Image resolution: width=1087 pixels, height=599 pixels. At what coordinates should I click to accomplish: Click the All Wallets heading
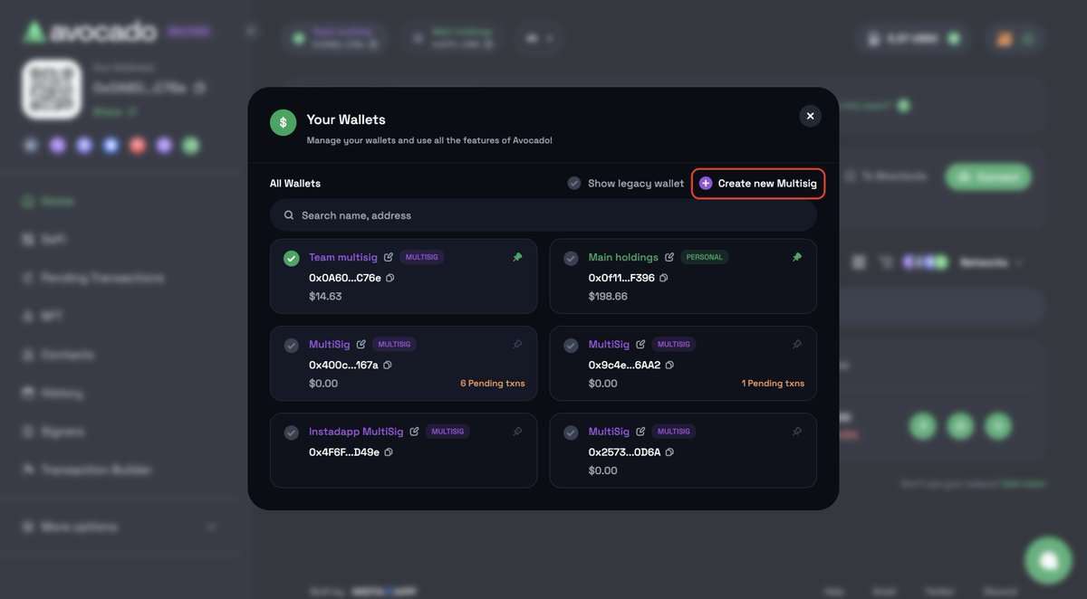[295, 183]
